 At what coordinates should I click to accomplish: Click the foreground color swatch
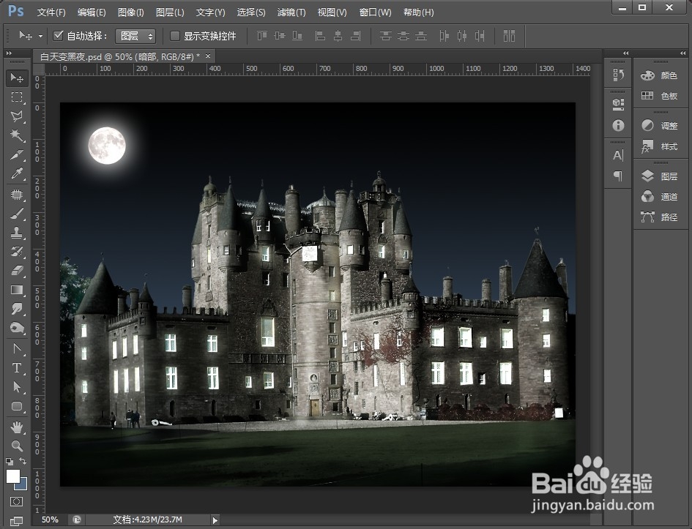tap(13, 476)
